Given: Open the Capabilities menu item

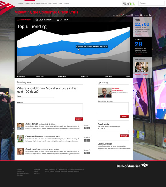Looking at the screenshot, I should point(41,3).
